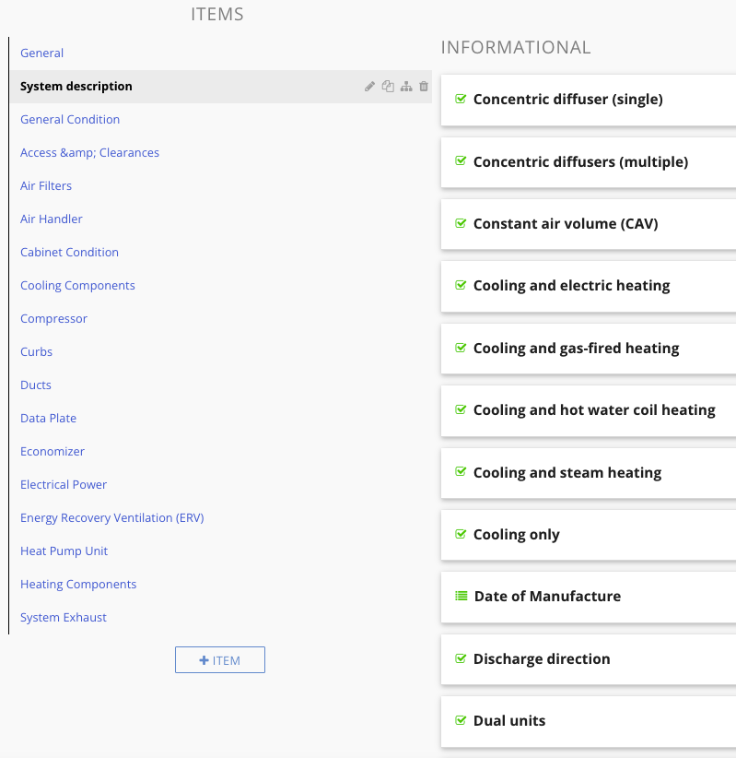Toggle the Cooling and steam heating checkbox
The height and width of the screenshot is (758, 736).
pos(461,472)
